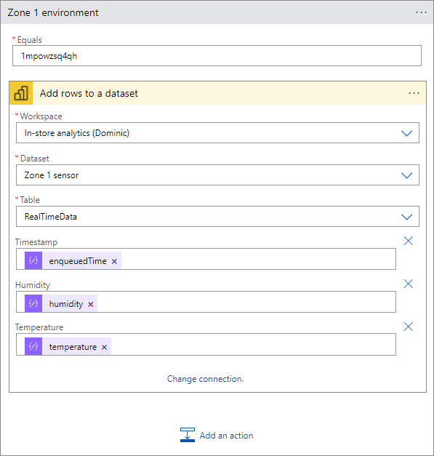Expand the Table dropdown showing RealTimeData

pos(406,217)
